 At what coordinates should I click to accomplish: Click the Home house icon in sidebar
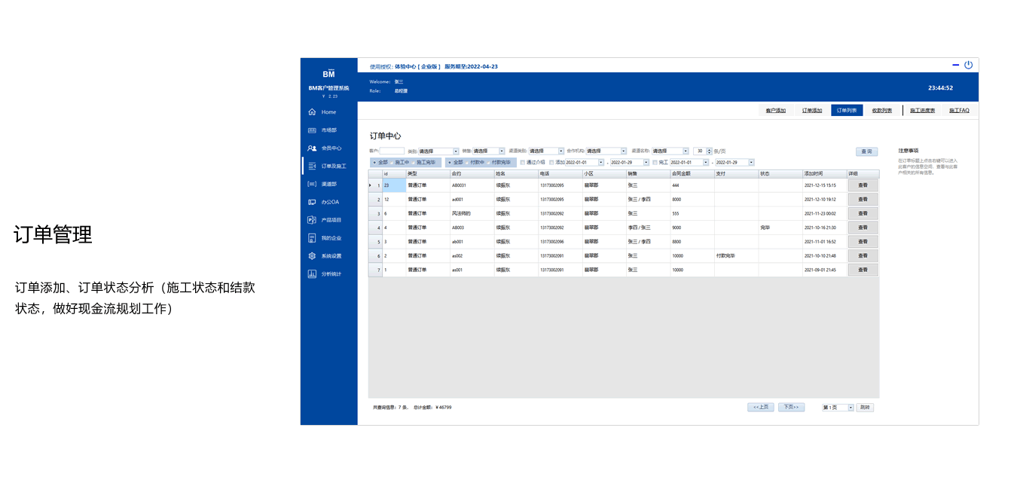(312, 112)
